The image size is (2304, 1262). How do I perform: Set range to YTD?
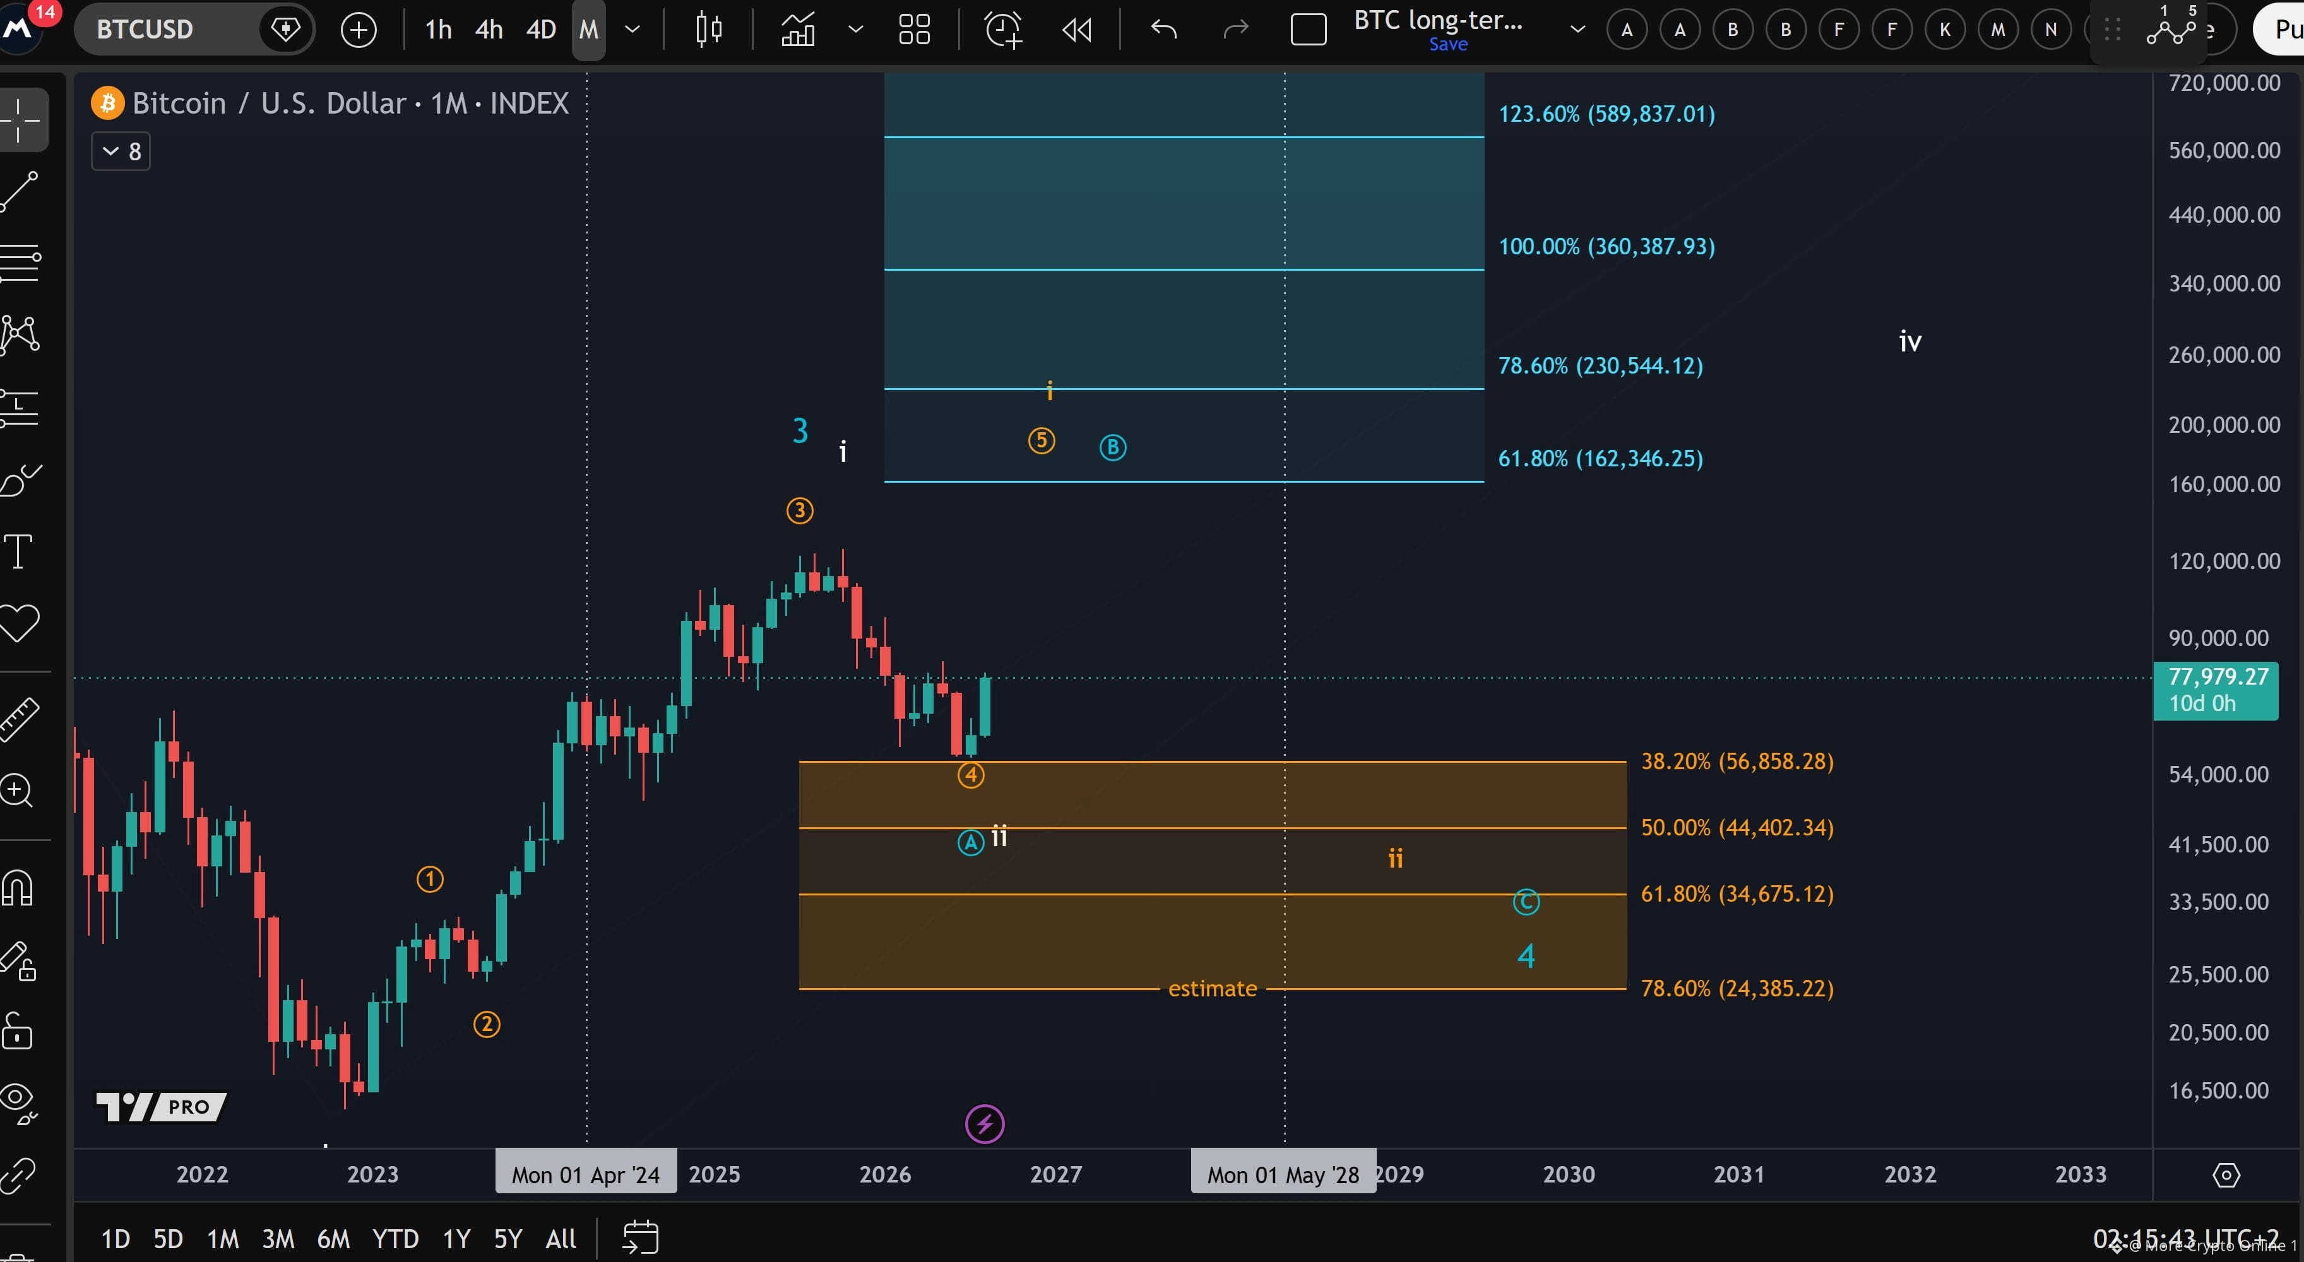click(x=395, y=1239)
